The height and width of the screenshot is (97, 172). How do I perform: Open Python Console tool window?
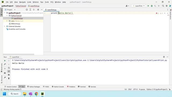coord(58,87)
